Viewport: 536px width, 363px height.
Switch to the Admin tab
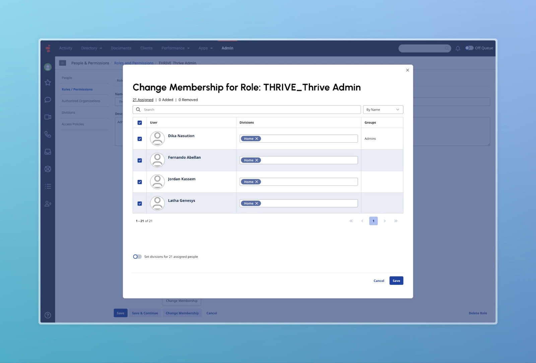tap(227, 48)
